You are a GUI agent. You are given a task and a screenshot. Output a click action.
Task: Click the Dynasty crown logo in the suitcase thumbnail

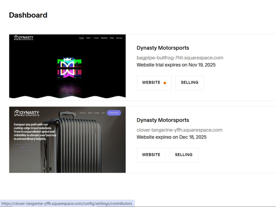pos(27,113)
